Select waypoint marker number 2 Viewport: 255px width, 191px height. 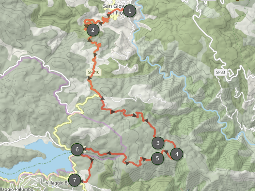coord(93,30)
